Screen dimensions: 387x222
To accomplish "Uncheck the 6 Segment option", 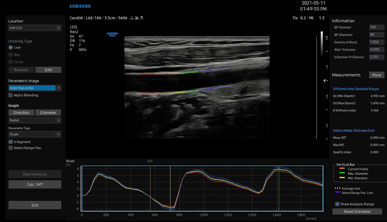I will click(x=11, y=142).
